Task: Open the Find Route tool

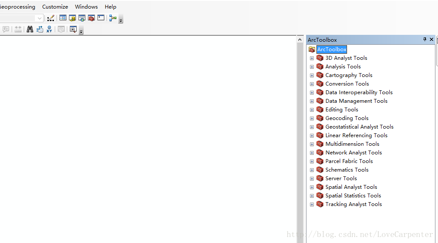Action: click(40, 29)
